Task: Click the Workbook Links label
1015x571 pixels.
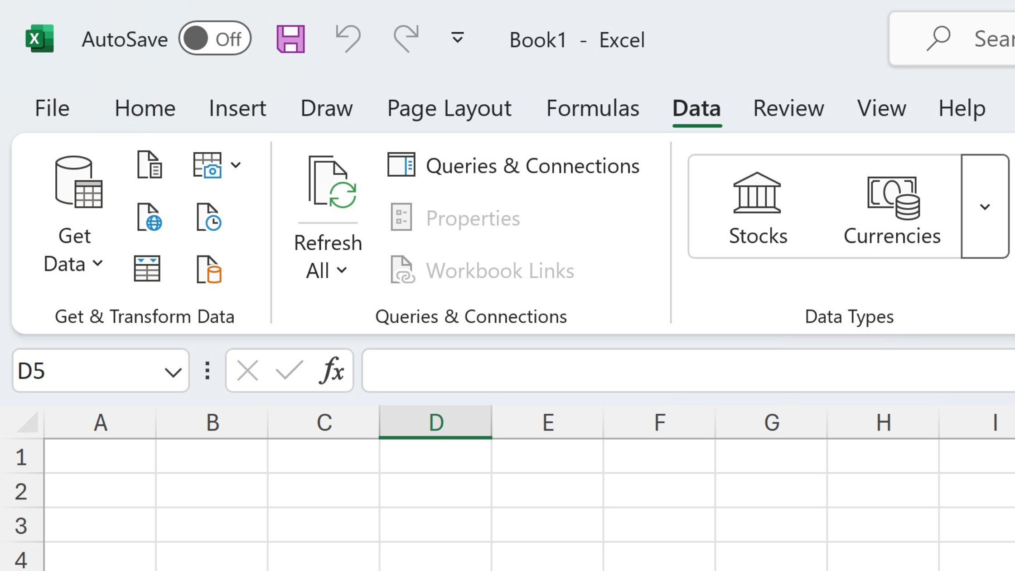Action: 500,271
